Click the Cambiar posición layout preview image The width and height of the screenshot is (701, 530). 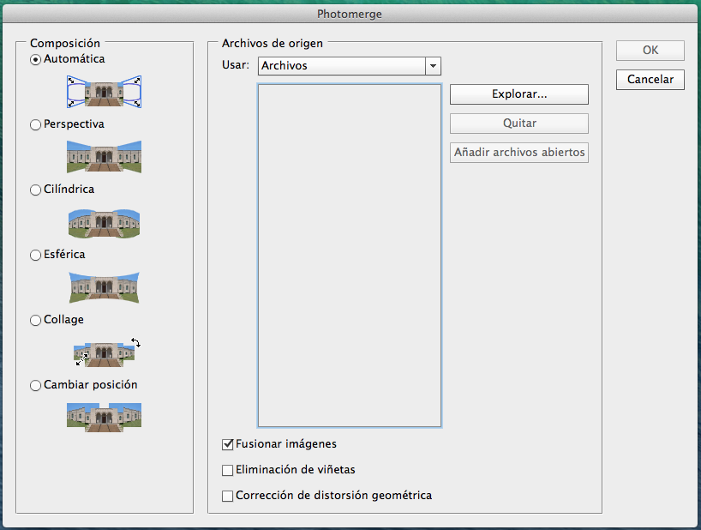click(x=105, y=418)
